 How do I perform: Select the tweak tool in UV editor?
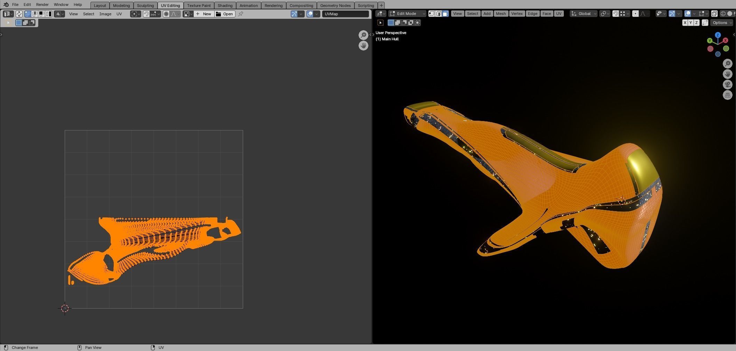coord(8,23)
